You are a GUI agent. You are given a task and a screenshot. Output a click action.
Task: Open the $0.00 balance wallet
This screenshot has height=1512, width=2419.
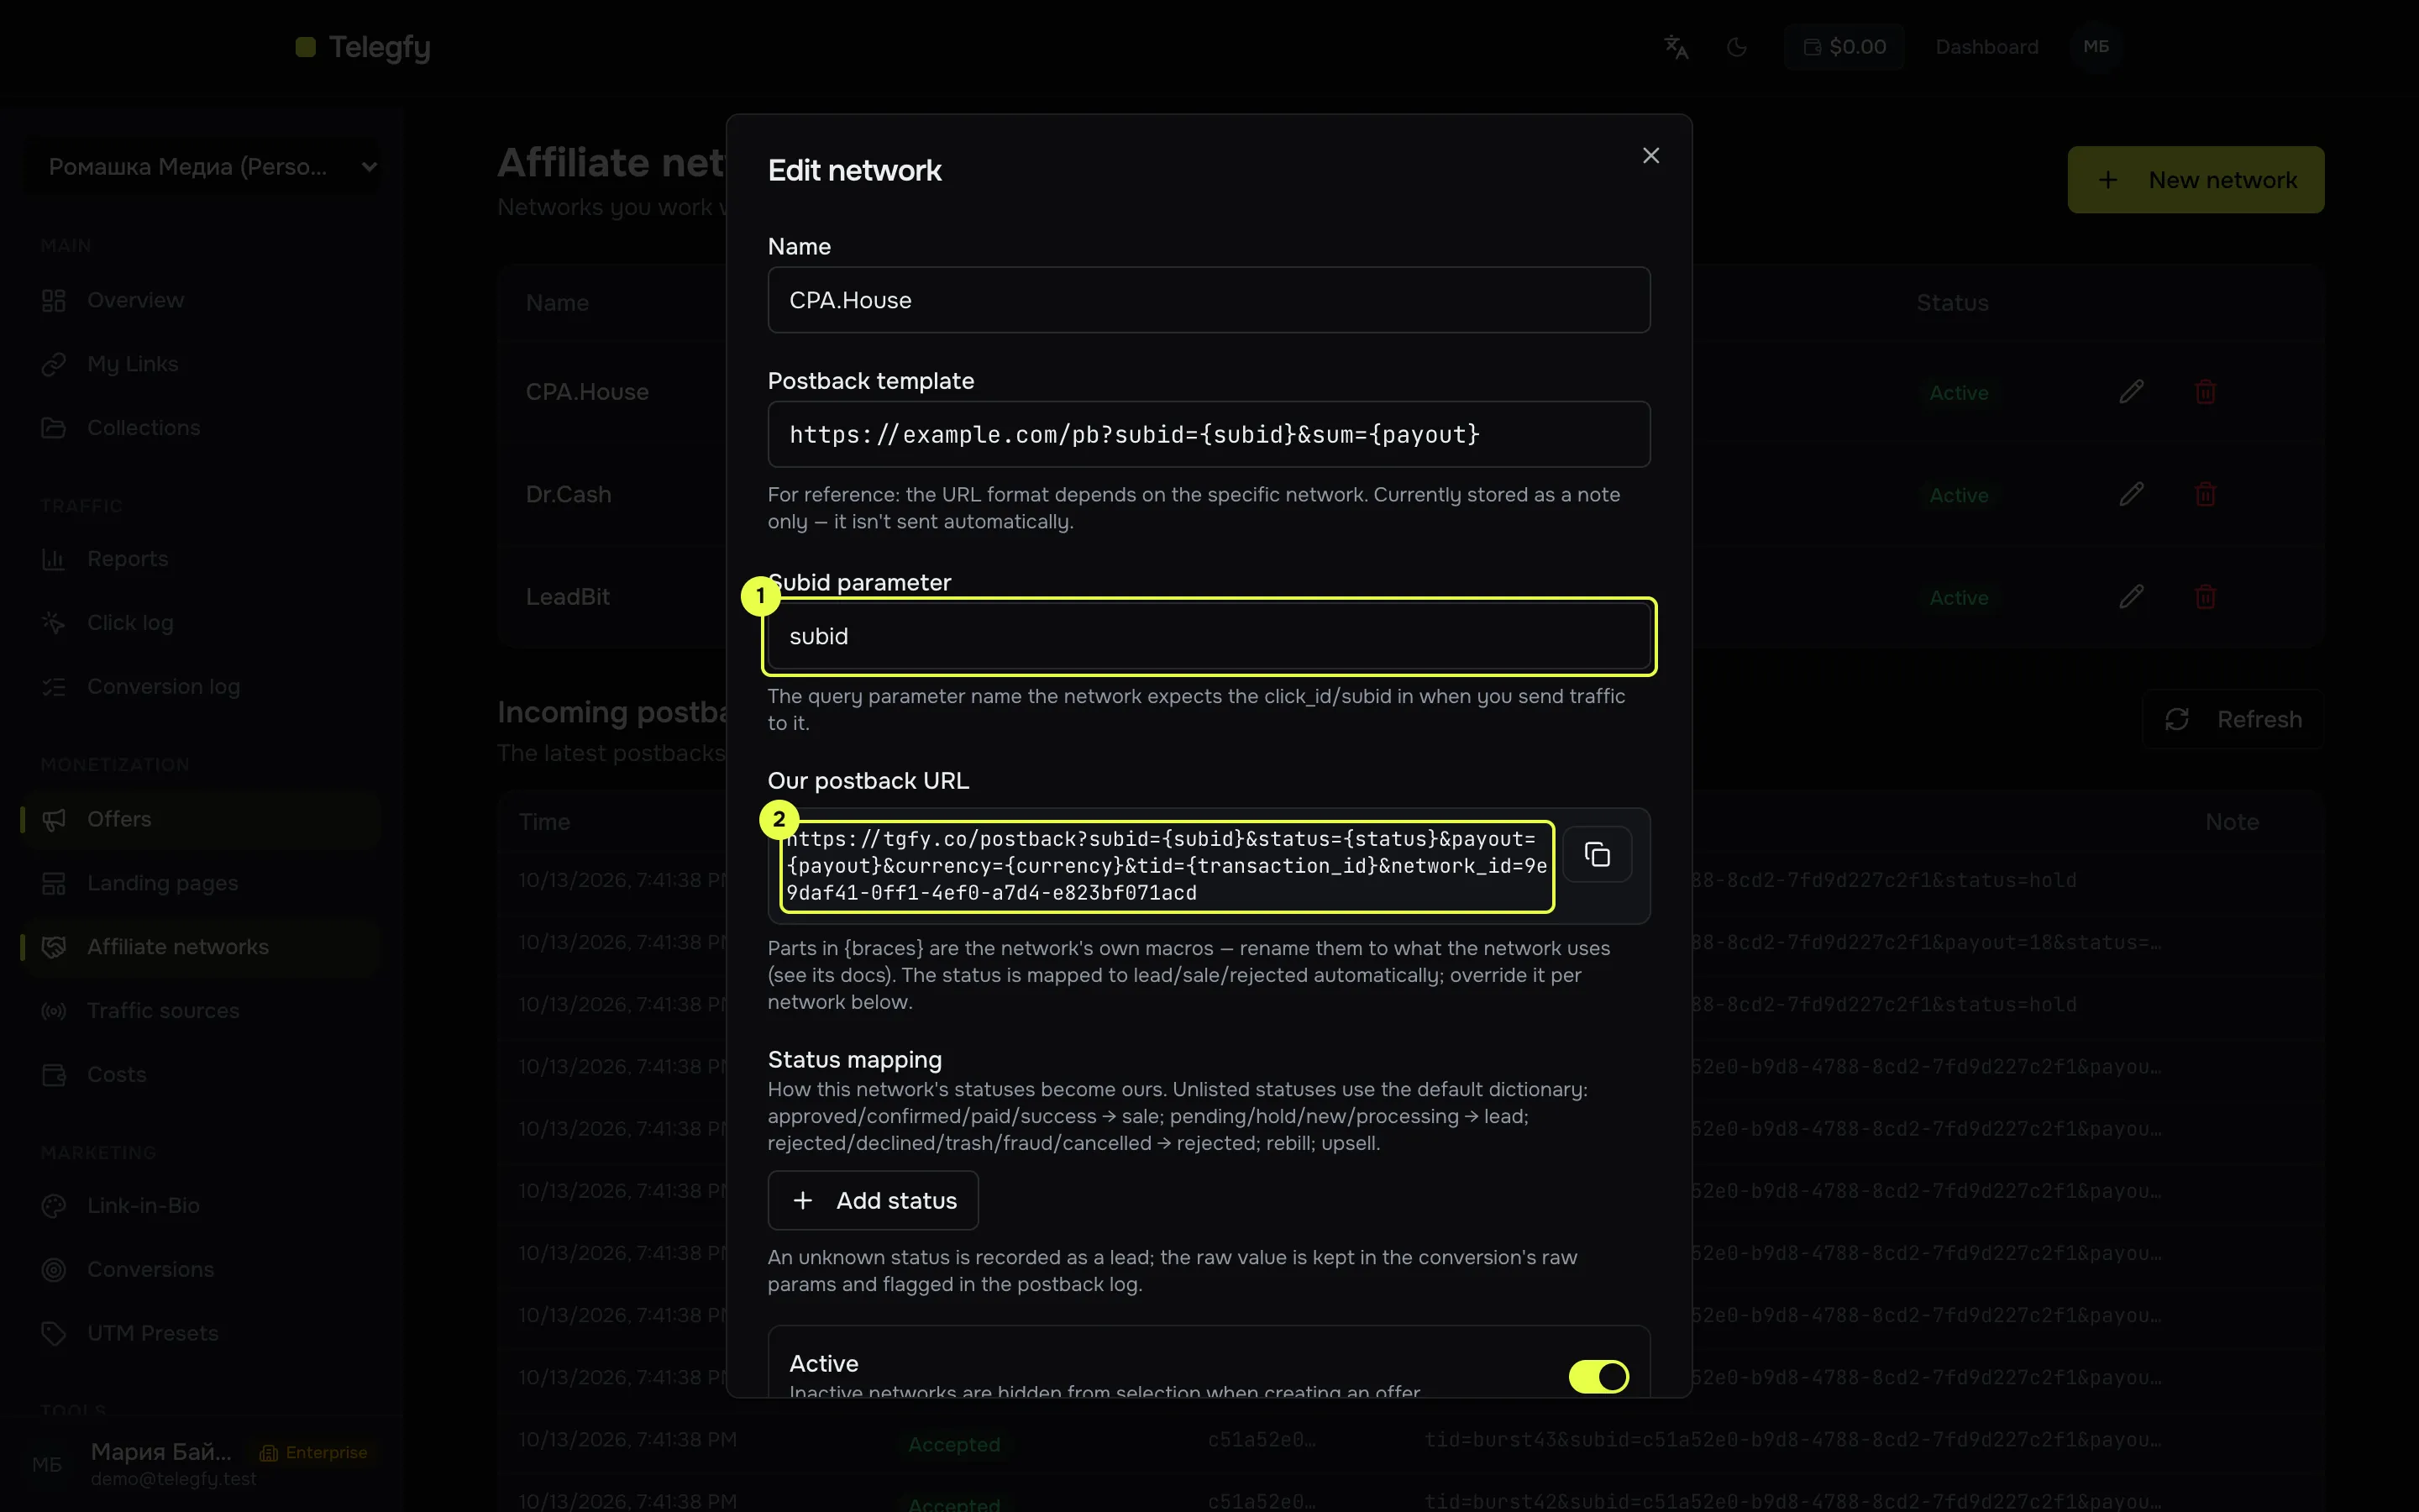1844,47
